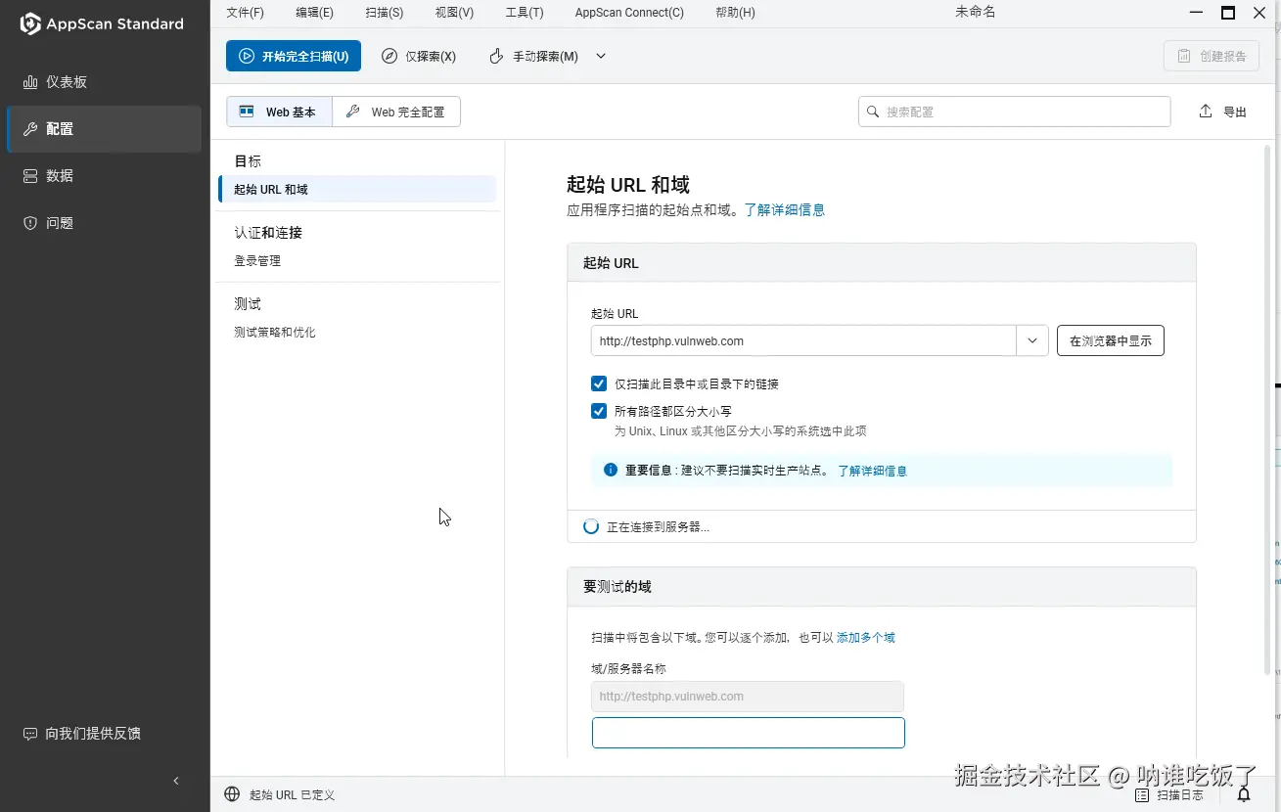Click the Dashboard bar chart icon
The width and height of the screenshot is (1281, 812).
pyautogui.click(x=30, y=82)
